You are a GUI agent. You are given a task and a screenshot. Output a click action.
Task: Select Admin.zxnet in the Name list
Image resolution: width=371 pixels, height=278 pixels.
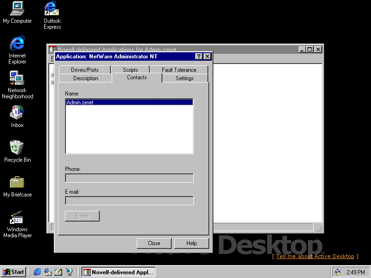[129, 102]
